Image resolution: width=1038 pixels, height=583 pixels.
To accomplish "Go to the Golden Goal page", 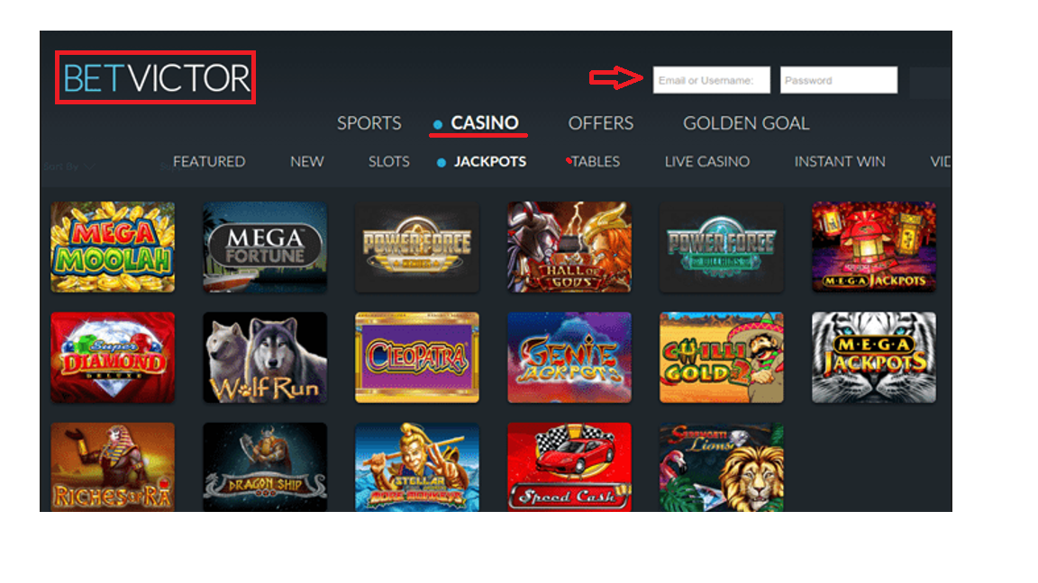I will 746,123.
